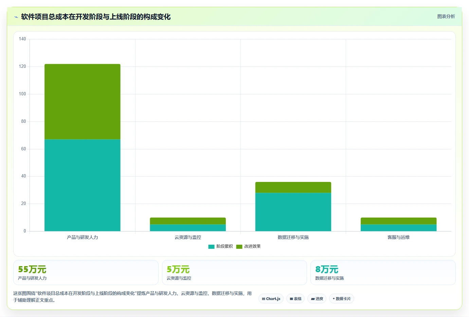
Task: Click the 8万元 data card value
Action: click(327, 269)
